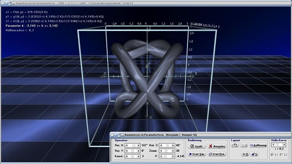Click the Ausbl. hide button
Image resolution: width=292 pixels, height=164 pixels.
pyautogui.click(x=197, y=146)
